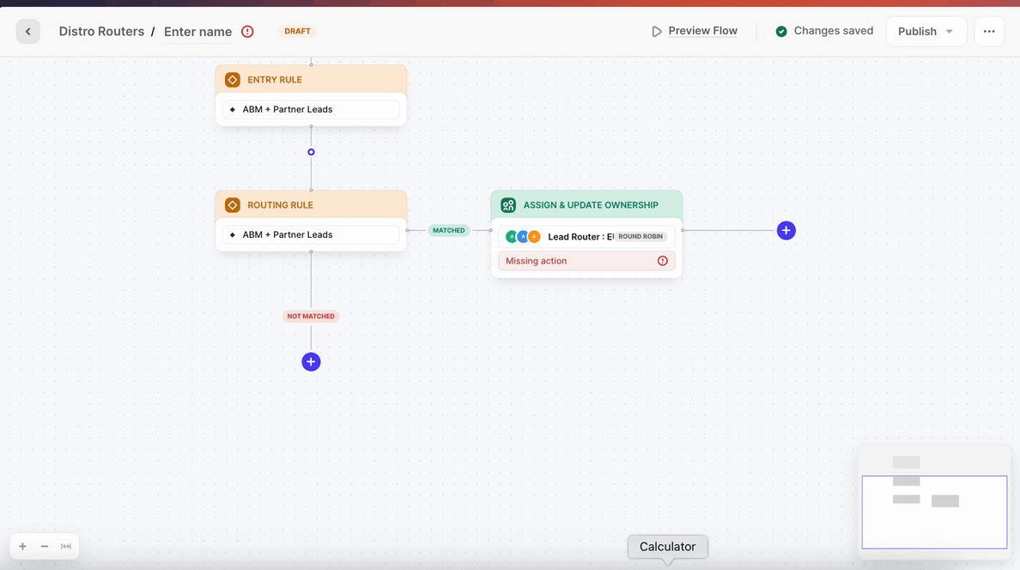Screen dimensions: 1020x570
Task: Add a step after Assign Ownership node
Action: coord(786,230)
